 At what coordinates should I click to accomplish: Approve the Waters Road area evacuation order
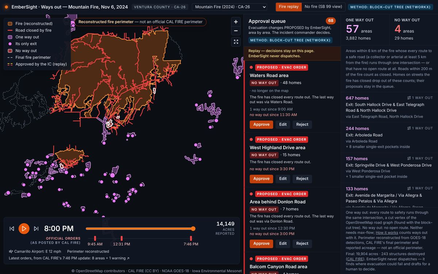click(261, 125)
